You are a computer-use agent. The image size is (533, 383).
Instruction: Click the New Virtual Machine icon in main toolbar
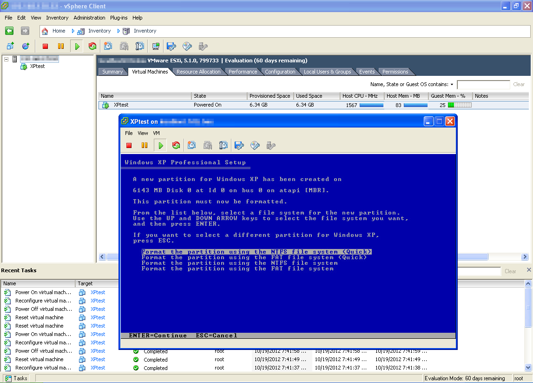[10, 46]
